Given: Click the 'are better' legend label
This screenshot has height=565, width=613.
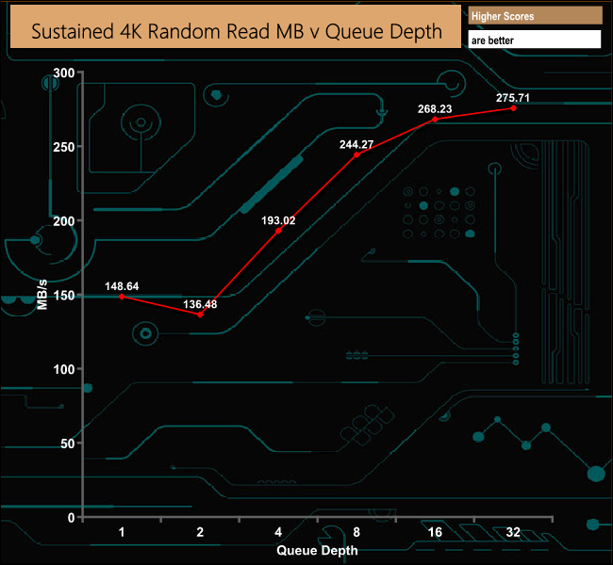Looking at the screenshot, I should (492, 40).
